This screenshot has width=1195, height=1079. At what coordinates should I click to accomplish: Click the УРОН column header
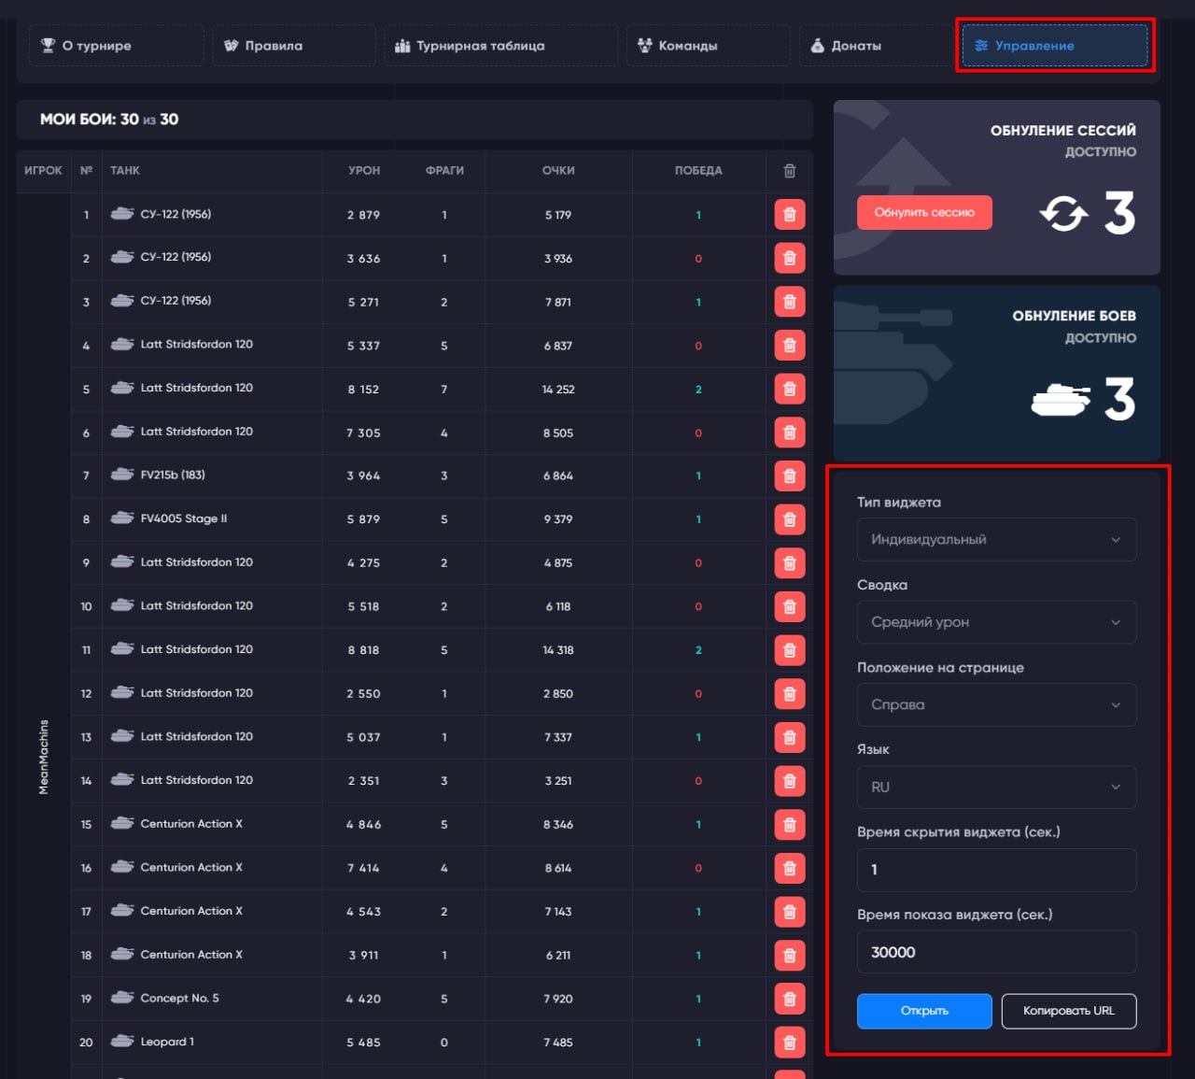pos(364,171)
